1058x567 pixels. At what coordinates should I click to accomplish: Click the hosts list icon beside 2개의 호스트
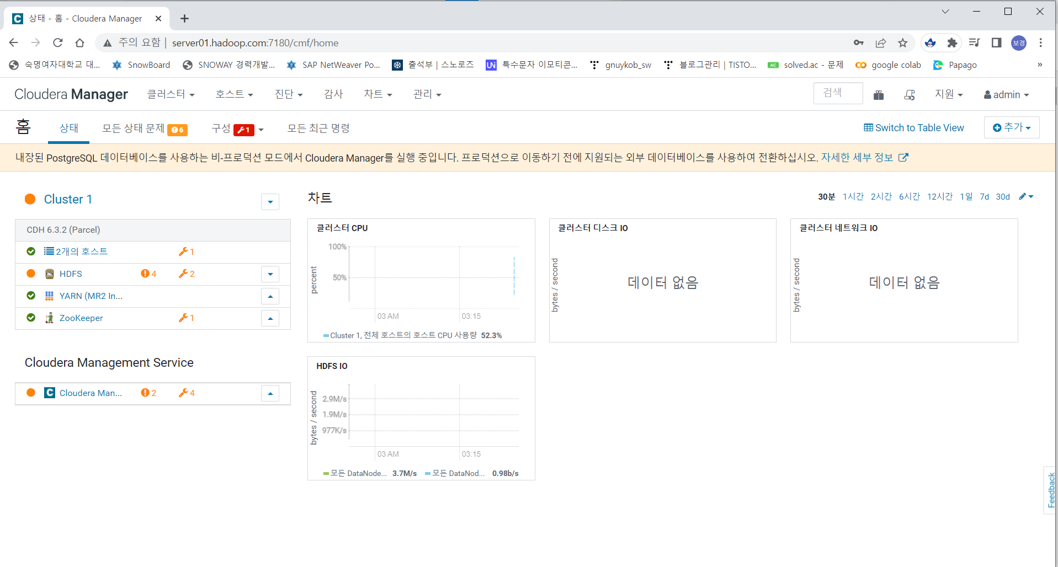pyautogui.click(x=49, y=251)
